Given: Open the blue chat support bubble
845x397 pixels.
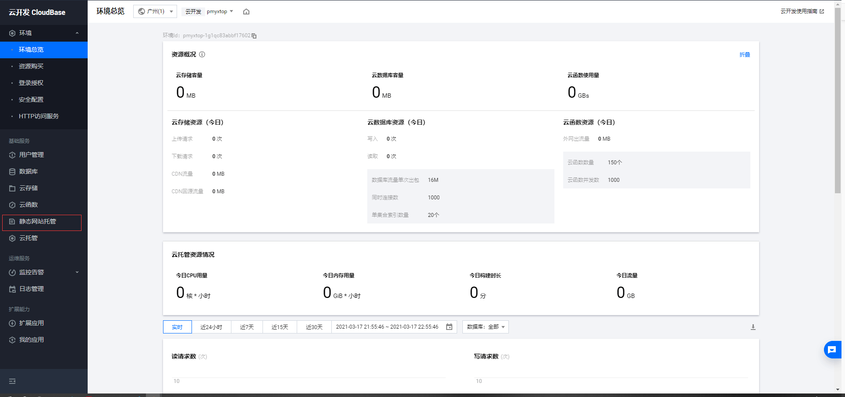Looking at the screenshot, I should [832, 350].
